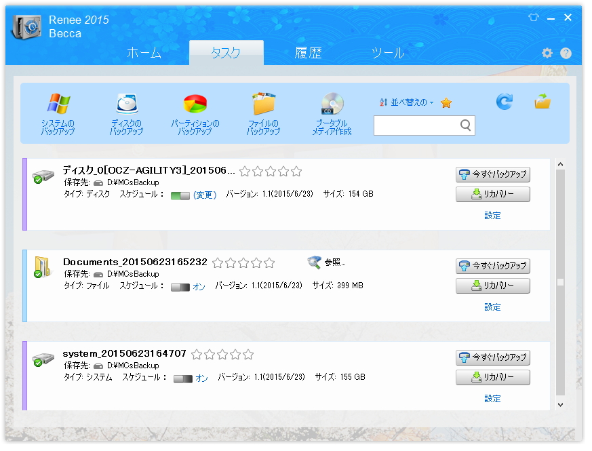Create bootable media (ブータブルメディア作成)
Viewport: 592px width, 451px height.
tap(332, 114)
